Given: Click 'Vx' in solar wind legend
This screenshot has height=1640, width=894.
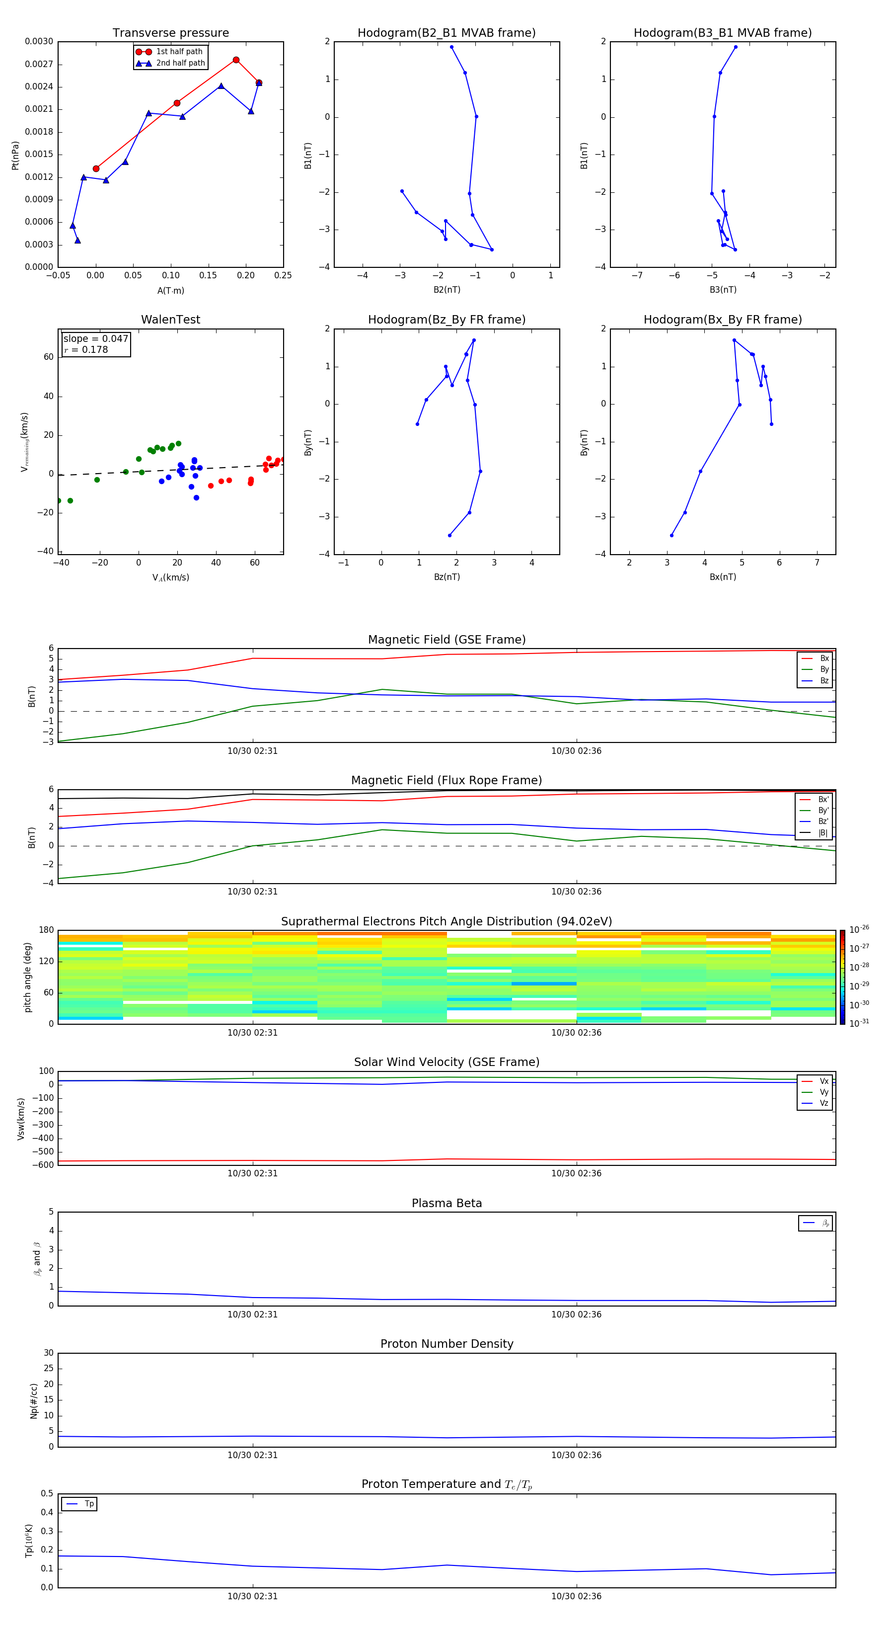Looking at the screenshot, I should (x=815, y=1082).
